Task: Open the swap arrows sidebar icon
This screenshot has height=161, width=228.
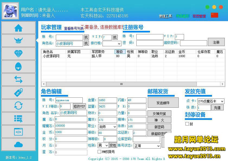Action: point(18,79)
